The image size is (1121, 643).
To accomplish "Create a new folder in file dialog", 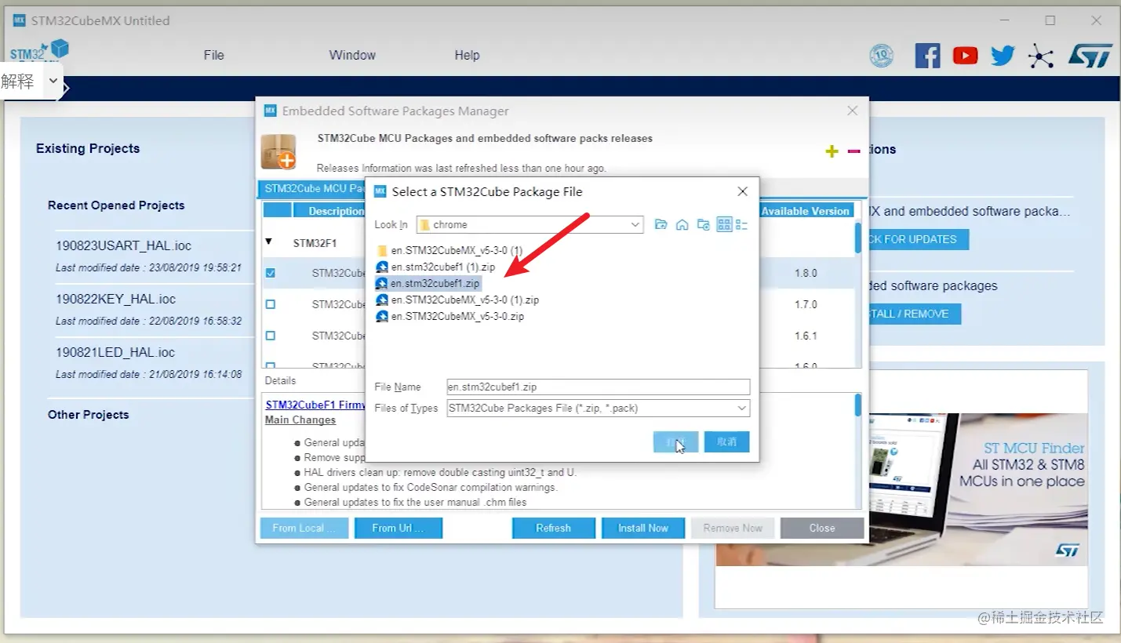I will 703,225.
